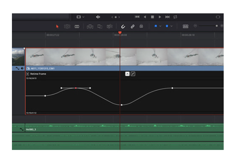This screenshot has width=236, height=161.
Task: Select the arrow Selection mode tool
Action: tap(57, 26)
